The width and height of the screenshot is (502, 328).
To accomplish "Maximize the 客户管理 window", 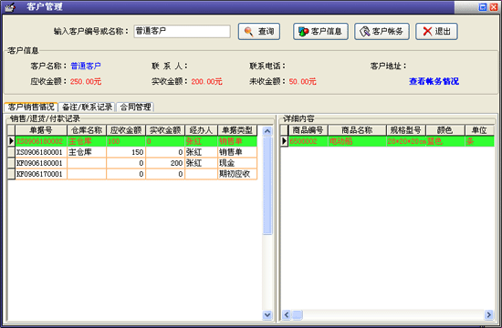I will coord(483,7).
